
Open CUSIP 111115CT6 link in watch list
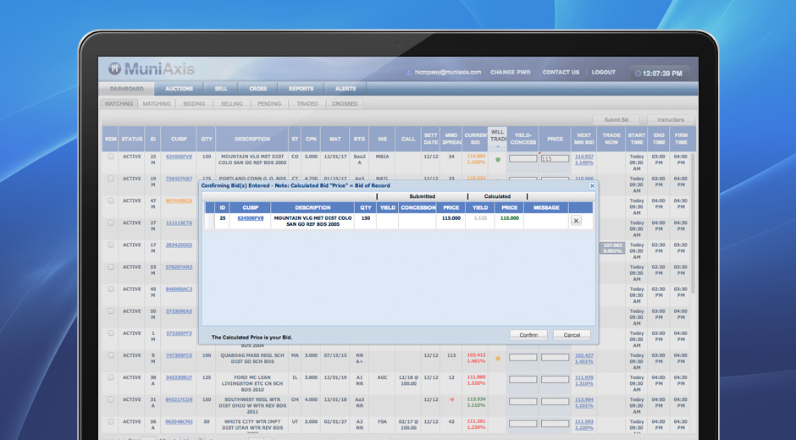click(180, 223)
